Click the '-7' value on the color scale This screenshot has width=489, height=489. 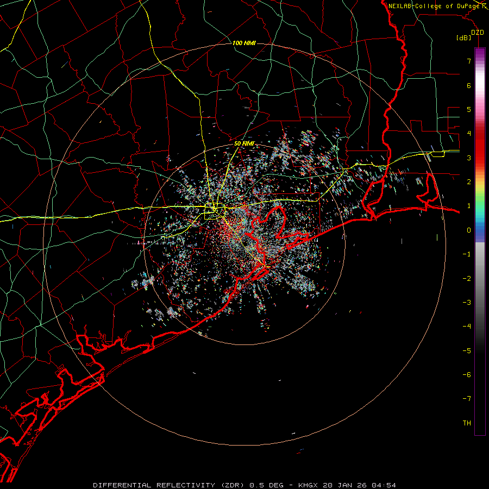tap(467, 399)
